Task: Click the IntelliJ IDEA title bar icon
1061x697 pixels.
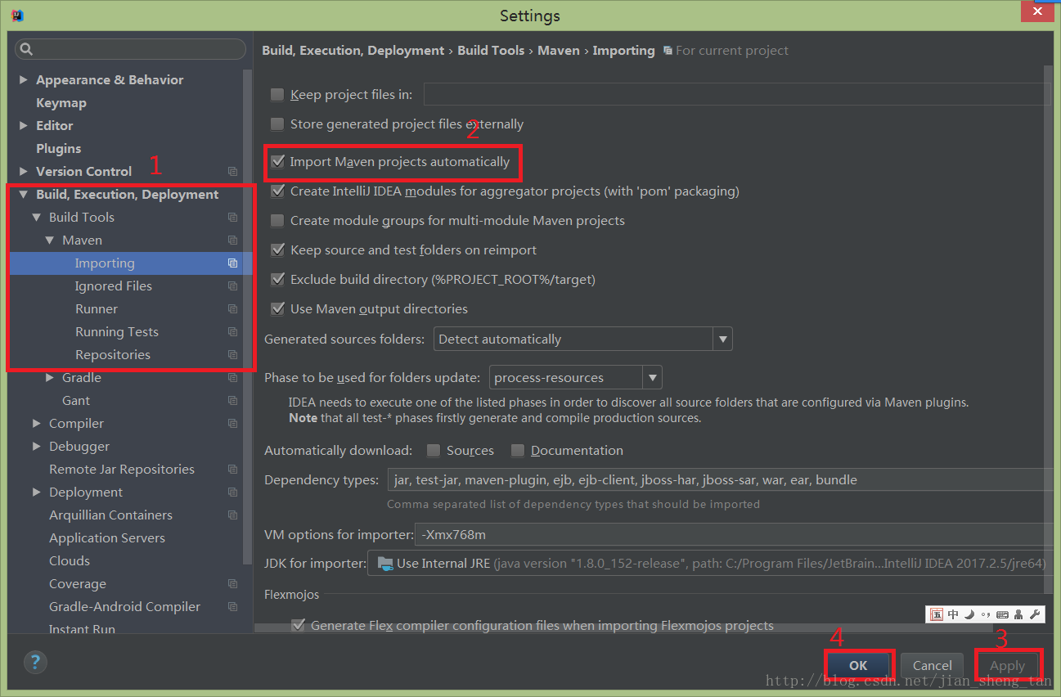Action: click(x=18, y=16)
